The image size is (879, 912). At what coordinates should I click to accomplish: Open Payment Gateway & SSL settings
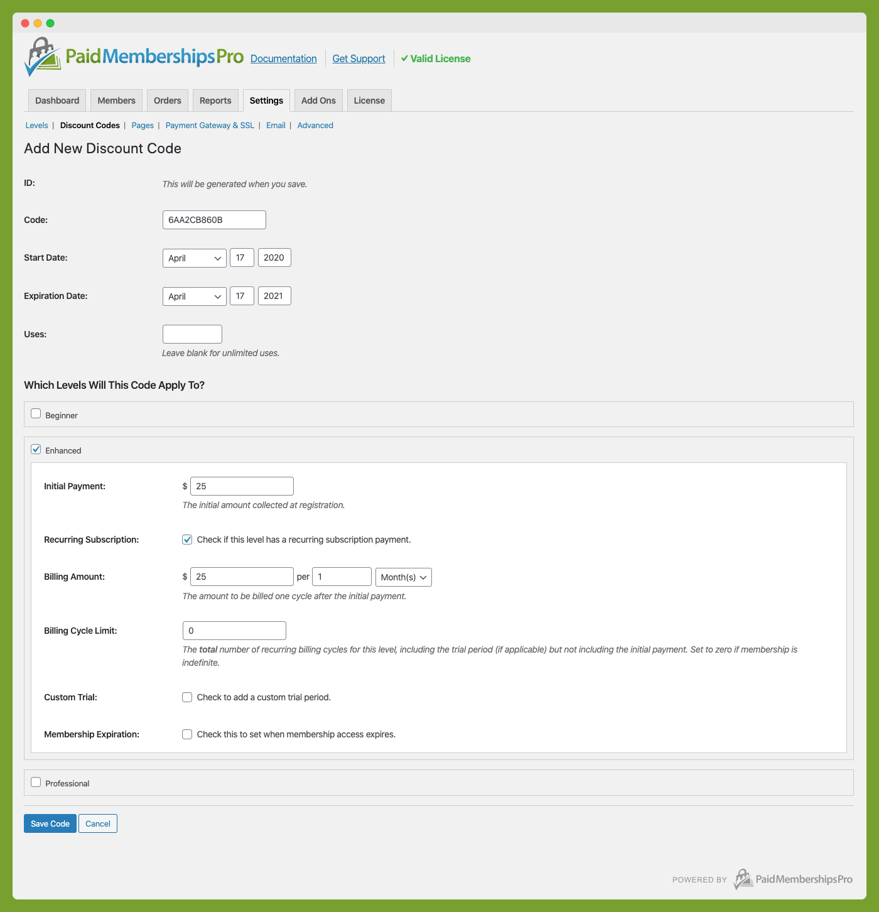pos(210,126)
